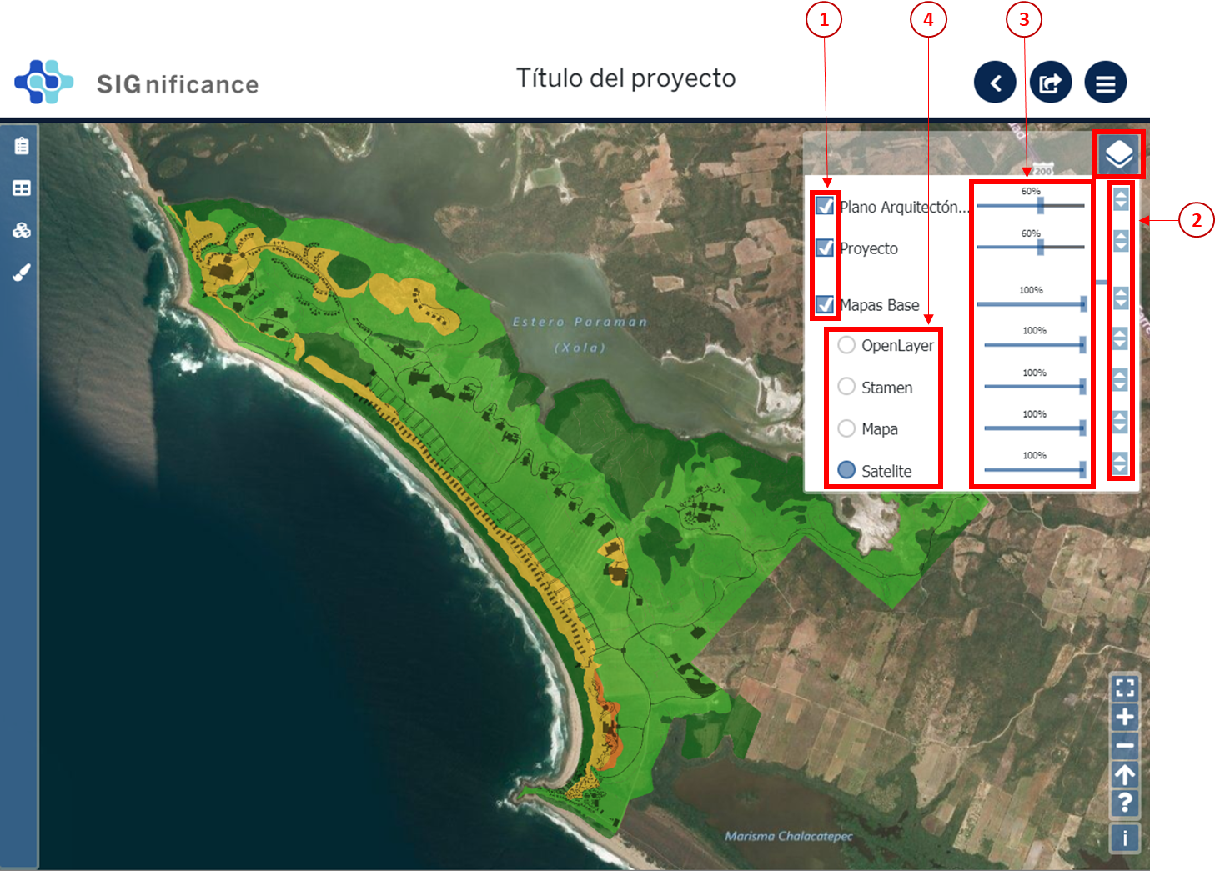1215x871 pixels.
Task: Click the fullscreen map button
Action: tap(1125, 688)
